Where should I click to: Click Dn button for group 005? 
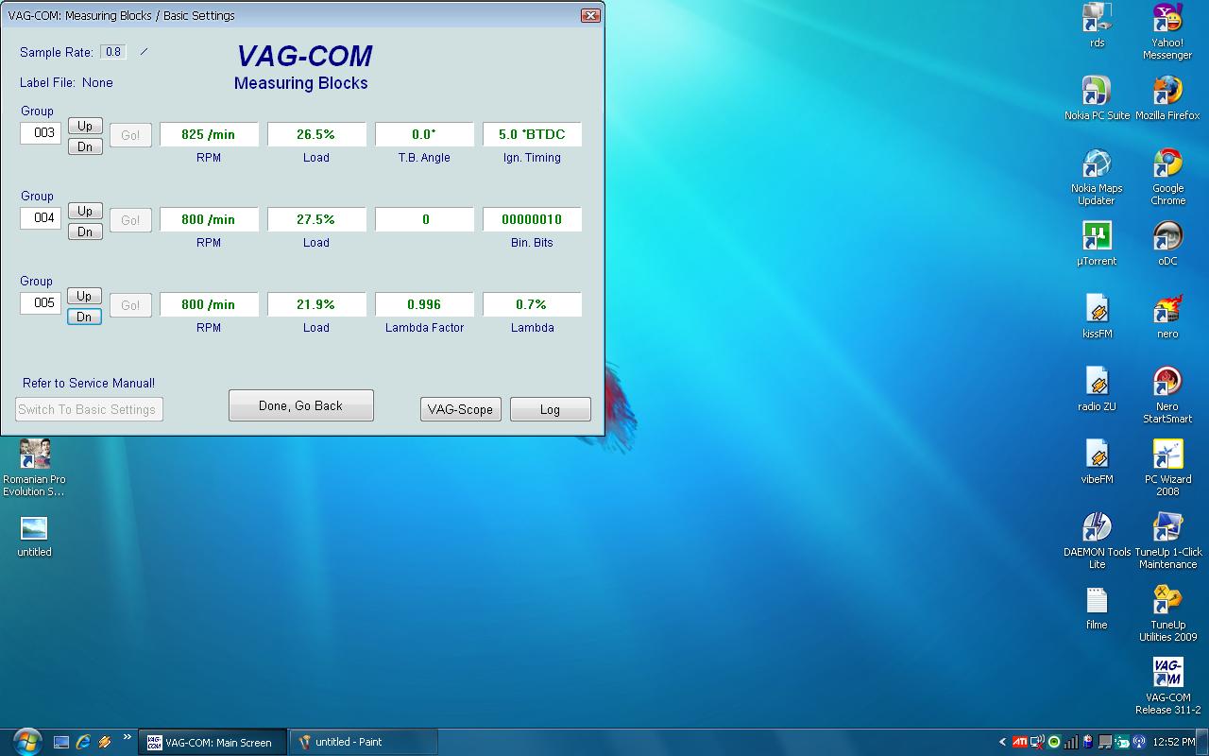(x=85, y=317)
